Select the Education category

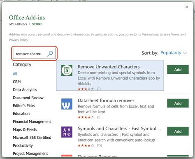click(x=21, y=114)
